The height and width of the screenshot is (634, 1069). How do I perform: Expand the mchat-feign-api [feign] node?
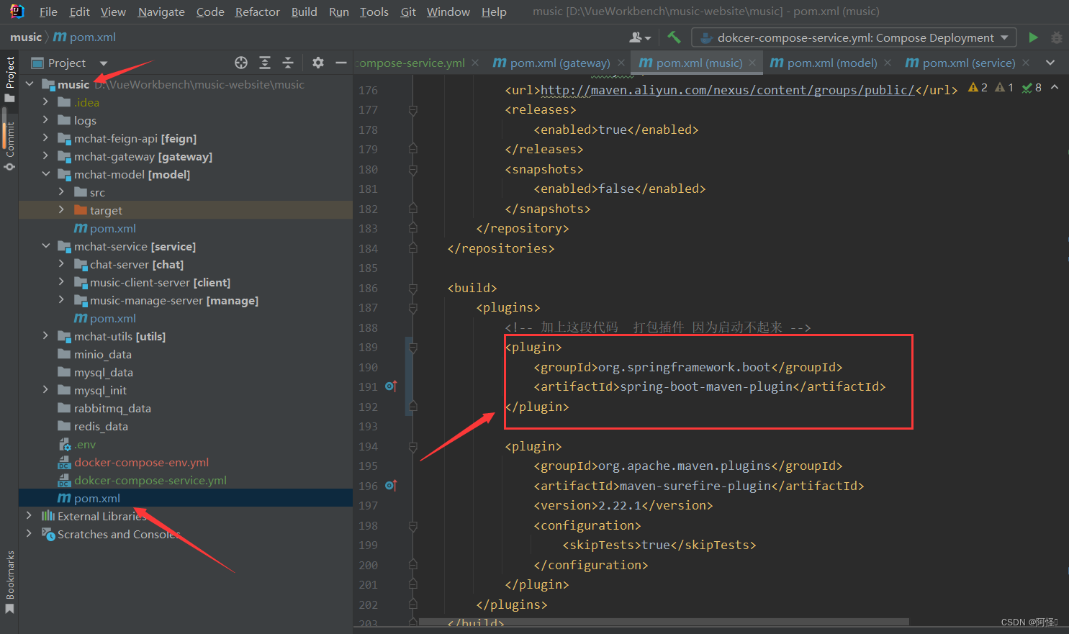(x=45, y=138)
